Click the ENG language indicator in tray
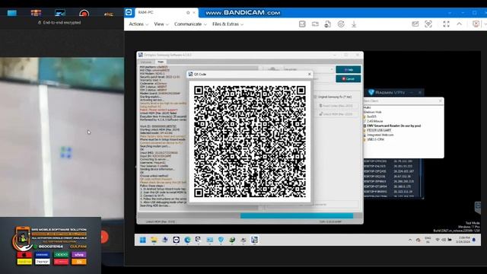Image resolution: width=487 pixels, height=274 pixels. (428, 240)
